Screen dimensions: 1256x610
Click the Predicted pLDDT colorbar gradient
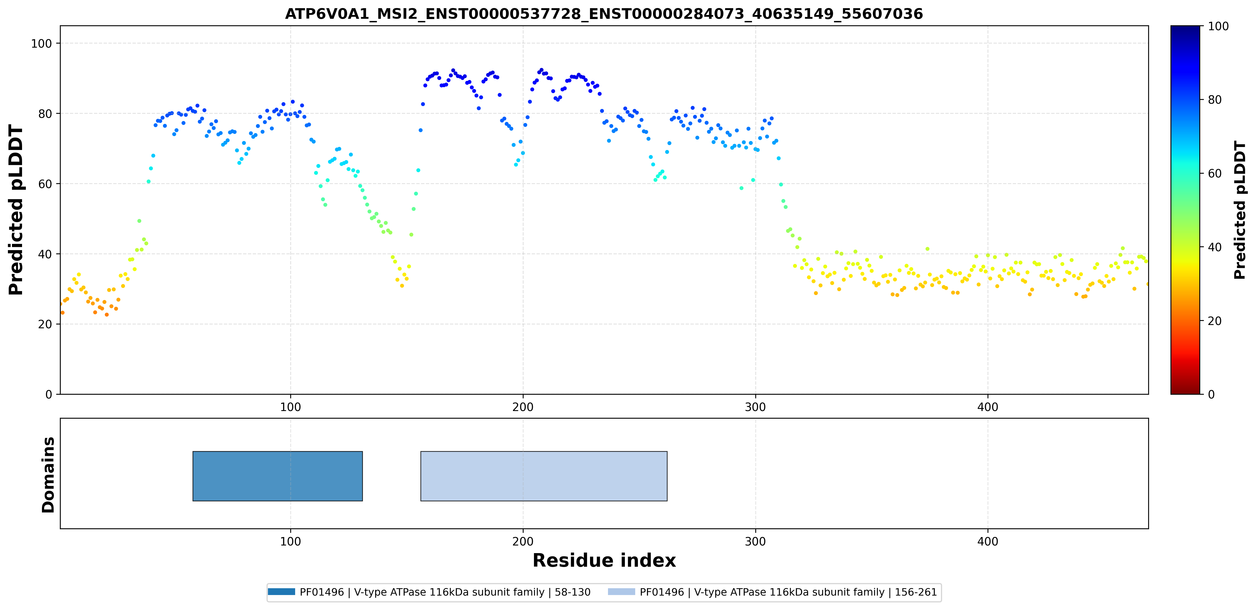tap(1185, 210)
